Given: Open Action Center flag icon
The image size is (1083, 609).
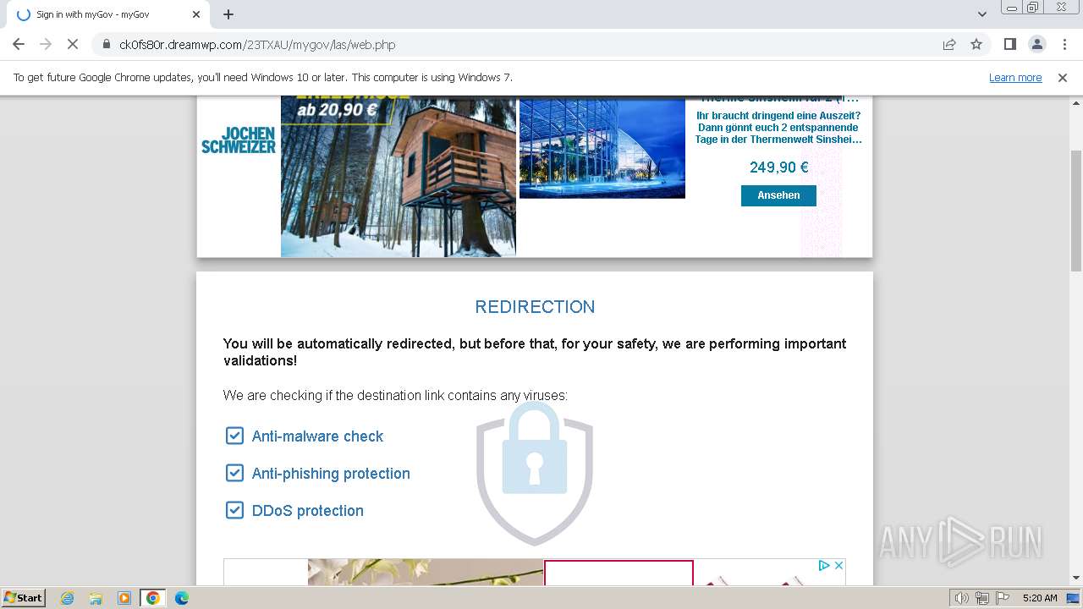Looking at the screenshot, I should point(1003,598).
